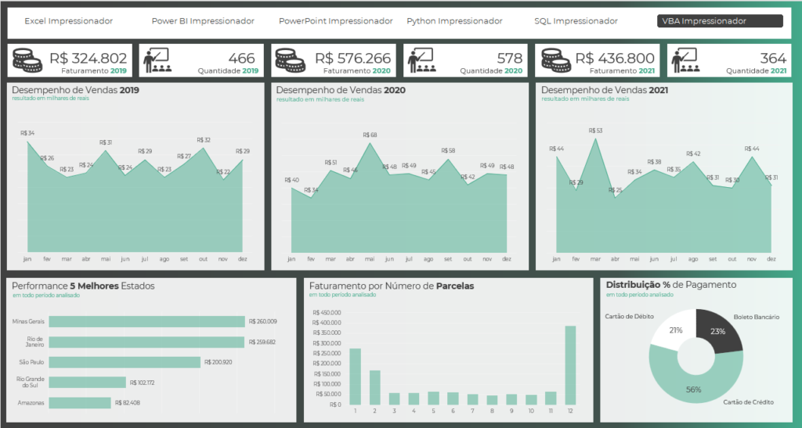Select the 2 parcelas column
802x428 pixels.
point(375,387)
